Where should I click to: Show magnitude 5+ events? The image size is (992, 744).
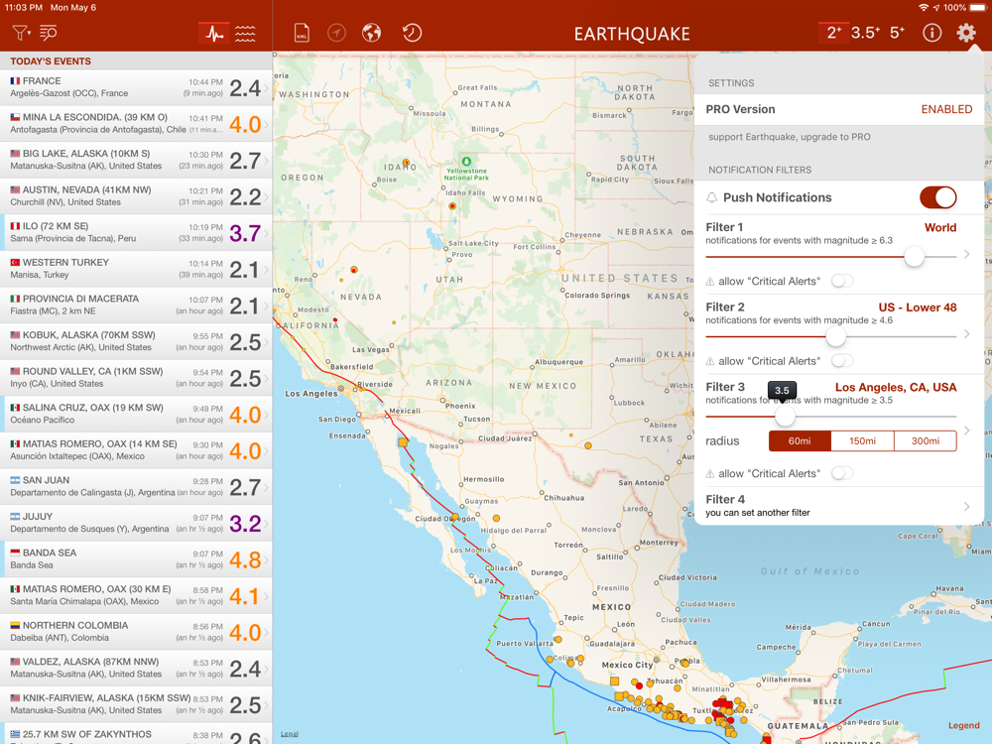click(x=897, y=33)
